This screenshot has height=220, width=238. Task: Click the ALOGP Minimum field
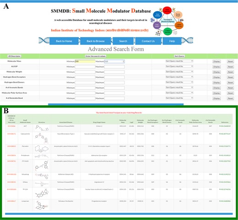pyautogui.click(x=85, y=67)
